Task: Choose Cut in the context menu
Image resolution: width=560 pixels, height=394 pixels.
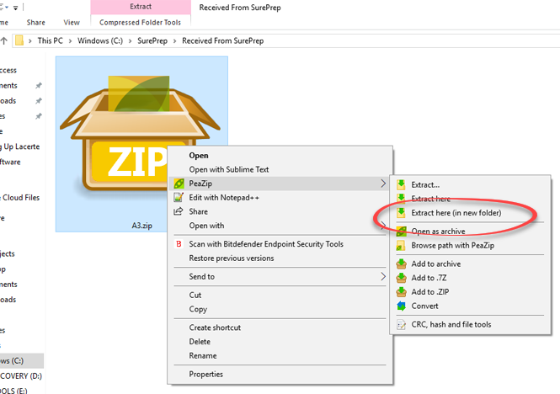Action: (280, 295)
